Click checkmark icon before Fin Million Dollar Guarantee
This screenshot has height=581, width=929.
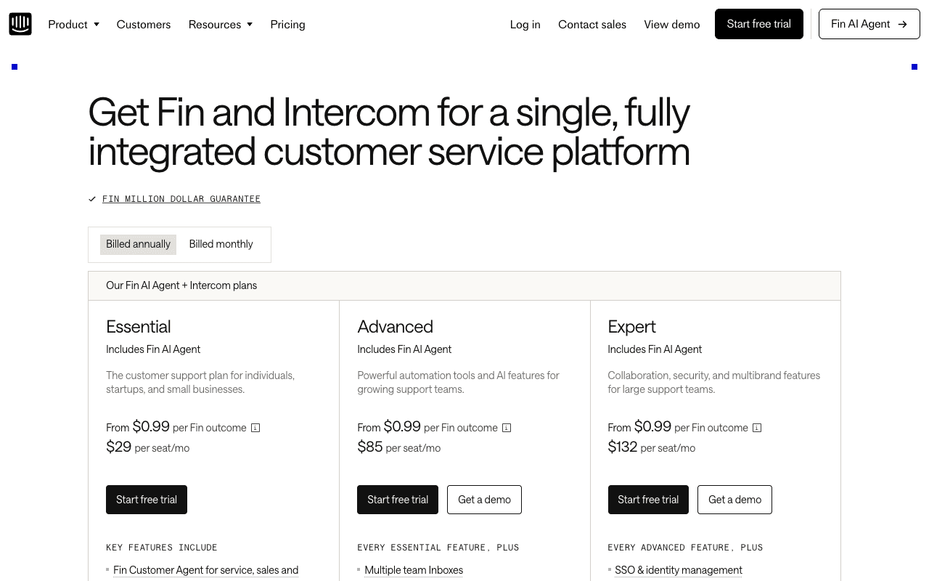point(92,199)
